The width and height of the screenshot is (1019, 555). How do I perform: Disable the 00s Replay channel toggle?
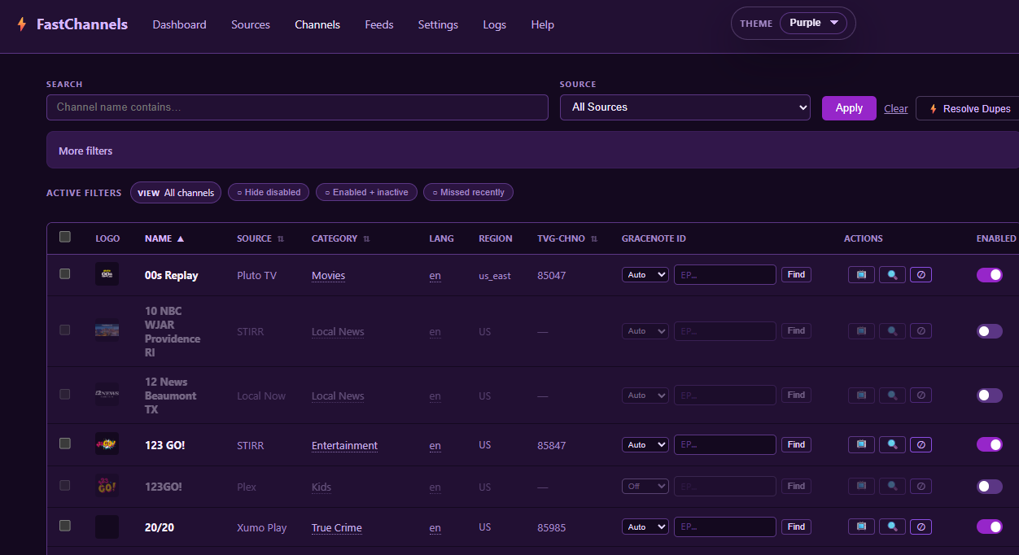989,275
